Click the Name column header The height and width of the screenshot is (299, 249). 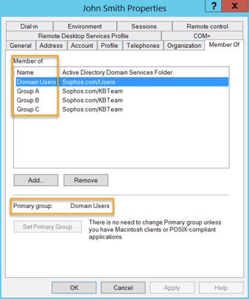pos(36,72)
